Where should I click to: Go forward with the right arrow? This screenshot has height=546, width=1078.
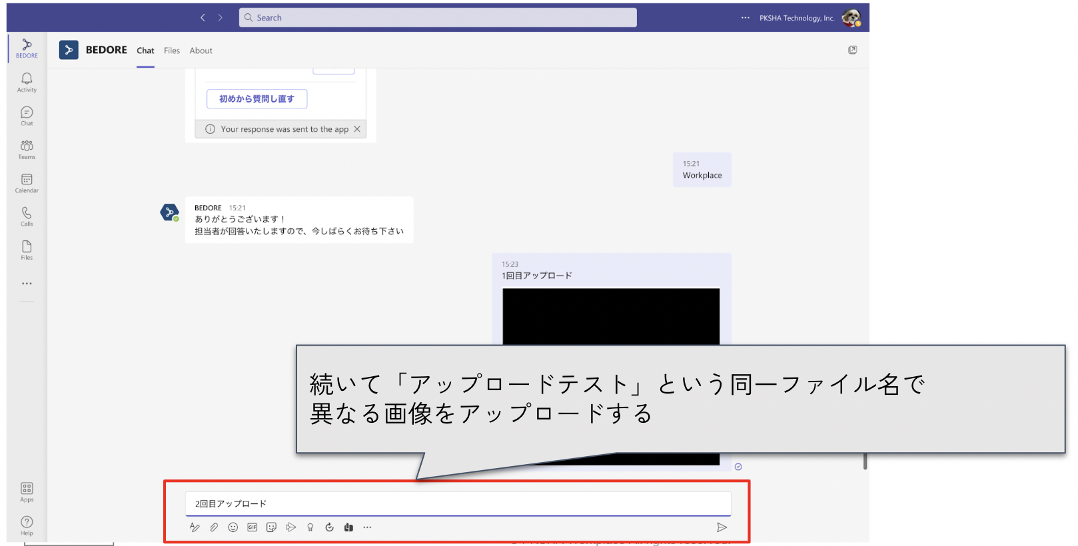[x=220, y=17]
